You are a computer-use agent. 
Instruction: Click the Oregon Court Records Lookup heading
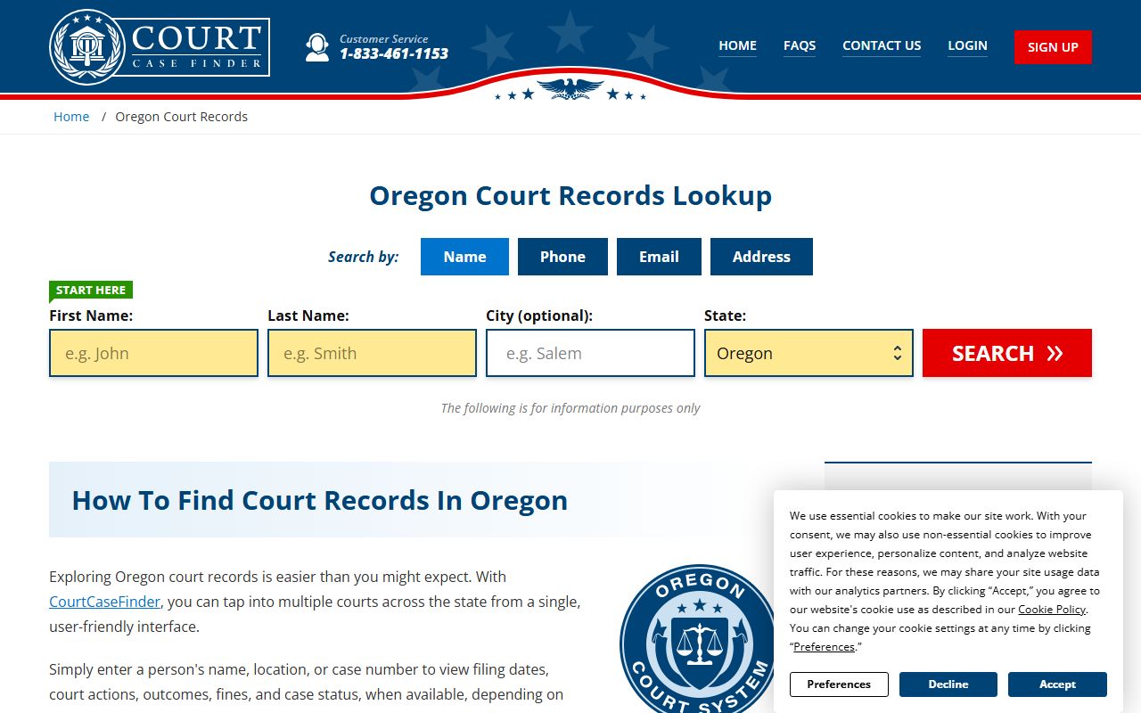570,196
